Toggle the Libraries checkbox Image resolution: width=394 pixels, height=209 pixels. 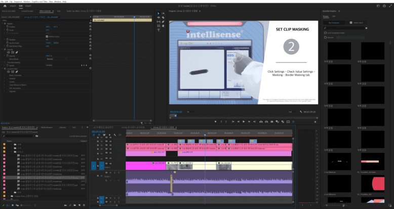326,37
